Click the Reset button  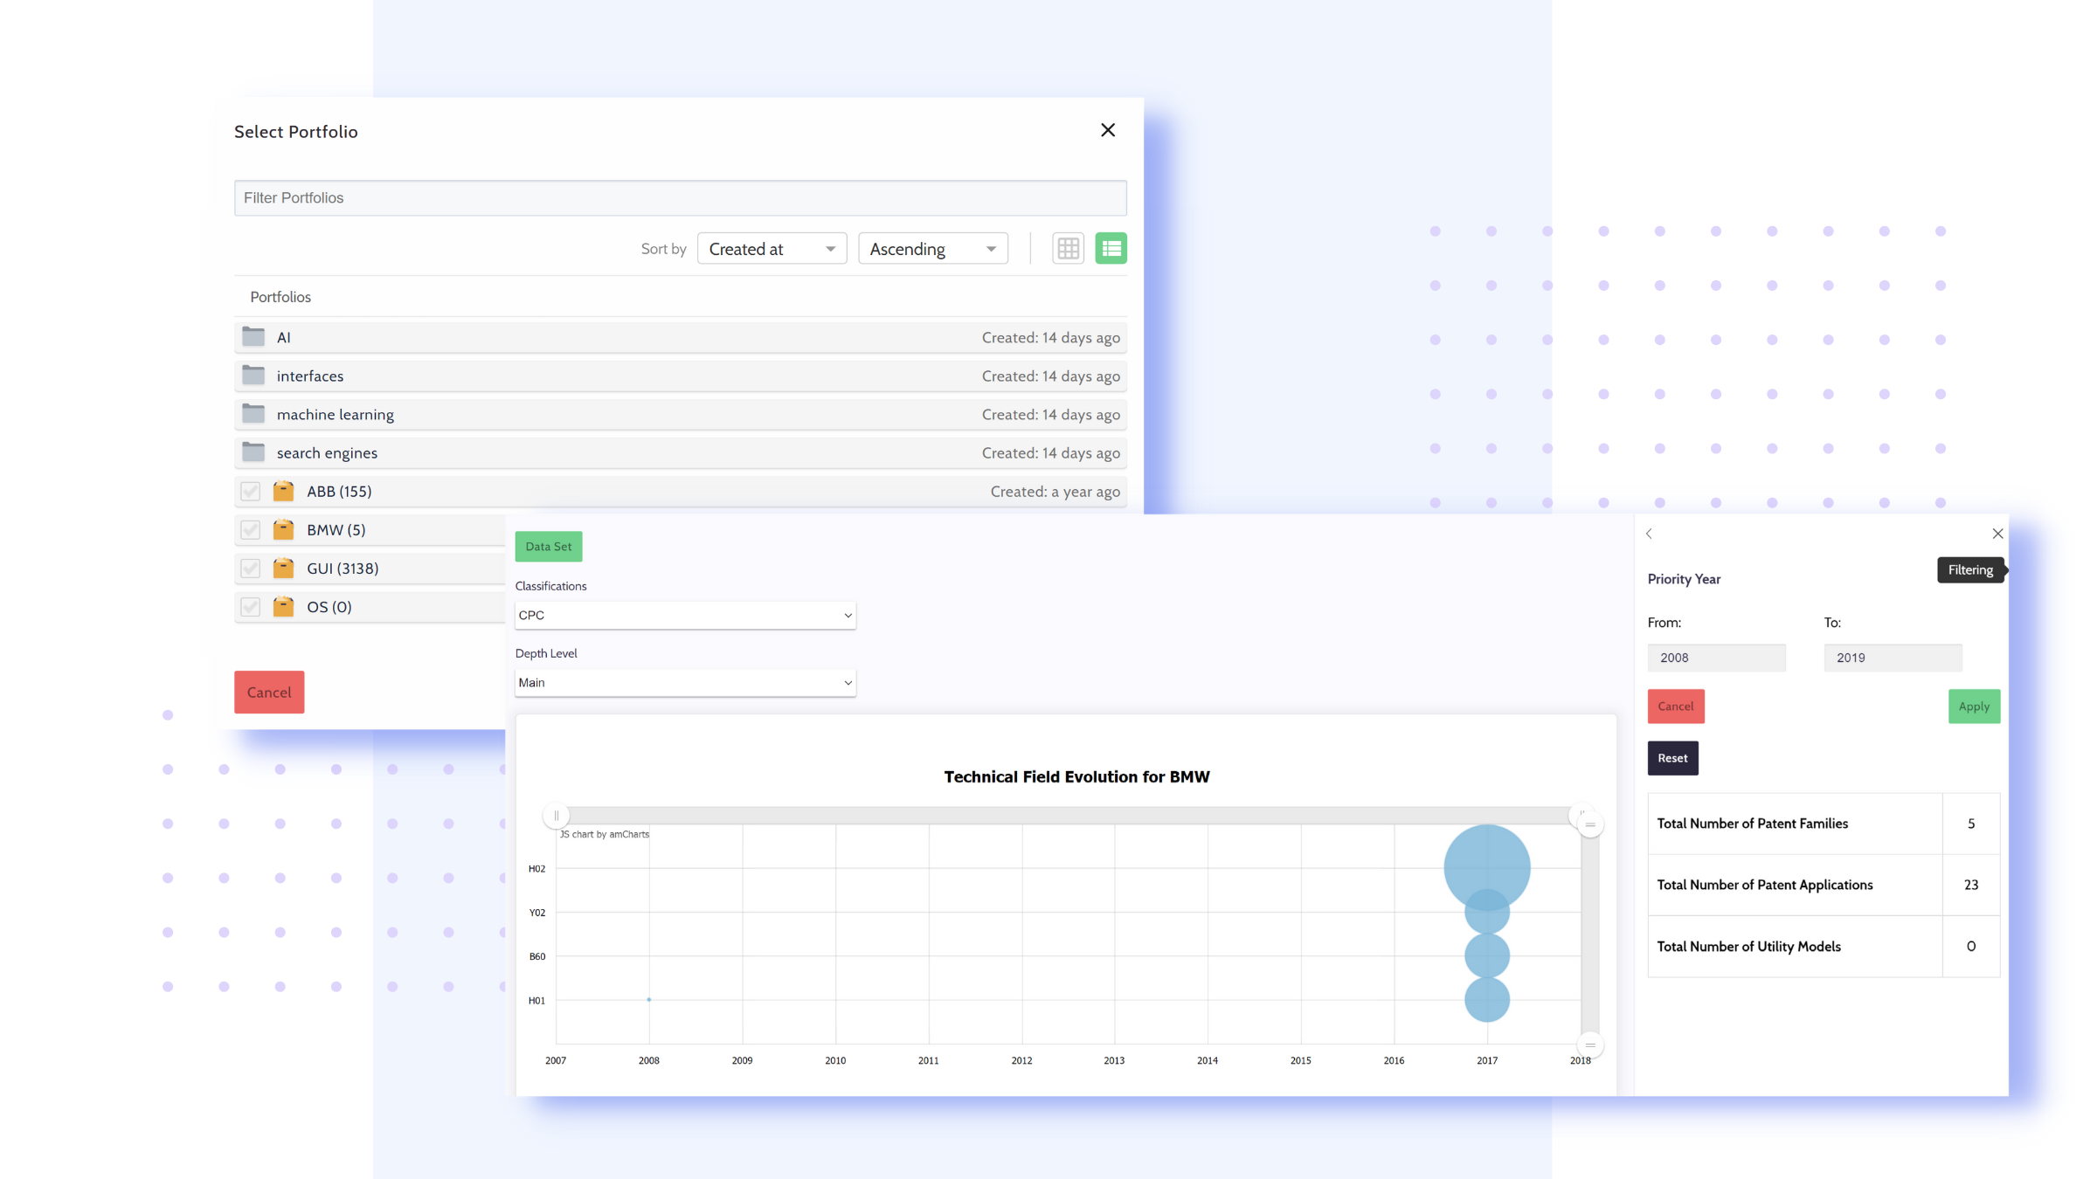coord(1672,757)
